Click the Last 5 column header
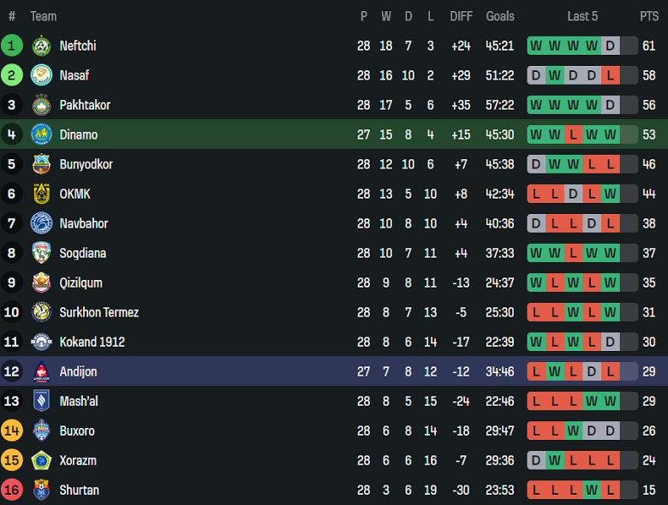This screenshot has width=668, height=505. 582,16
